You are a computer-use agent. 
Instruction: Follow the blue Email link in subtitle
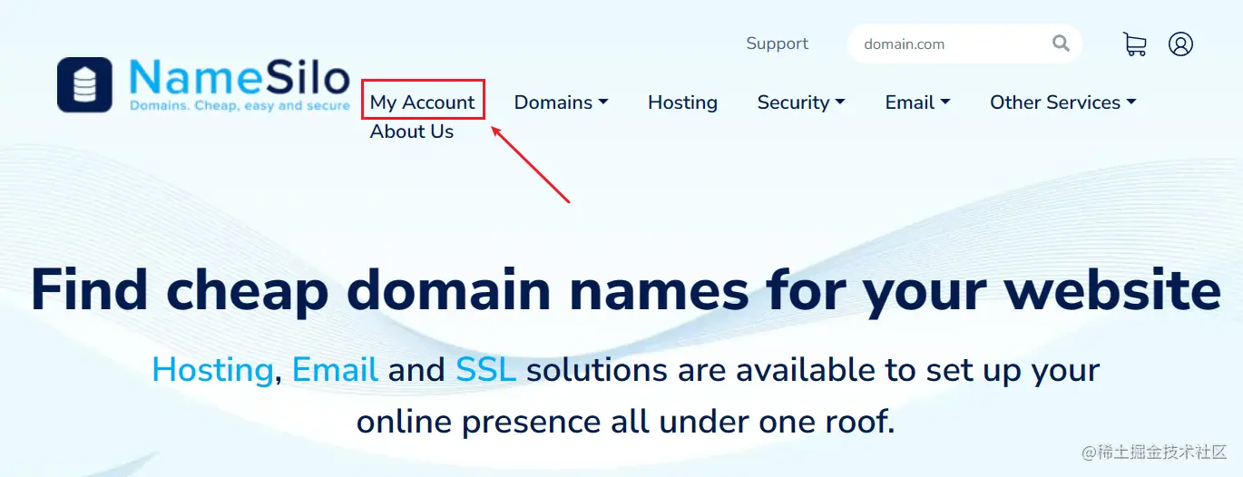tap(336, 370)
